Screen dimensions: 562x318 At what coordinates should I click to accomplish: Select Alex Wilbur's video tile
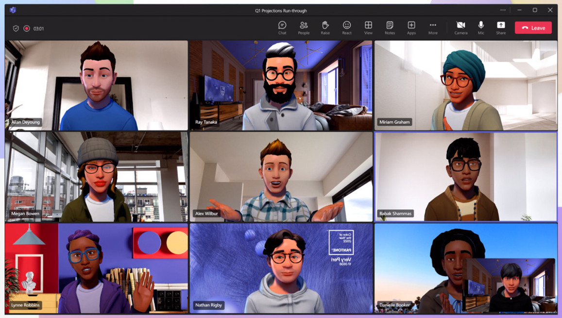[281, 177]
